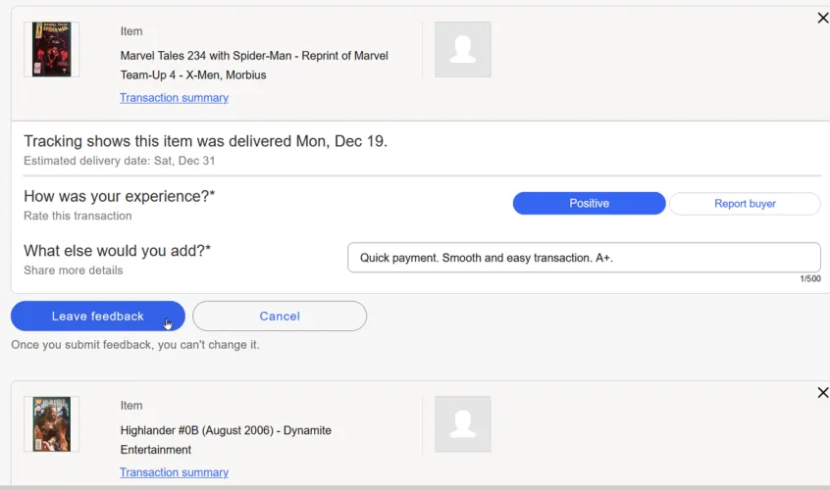This screenshot has height=490, width=830.
Task: Click the "What else would you add?" label
Action: tap(117, 251)
